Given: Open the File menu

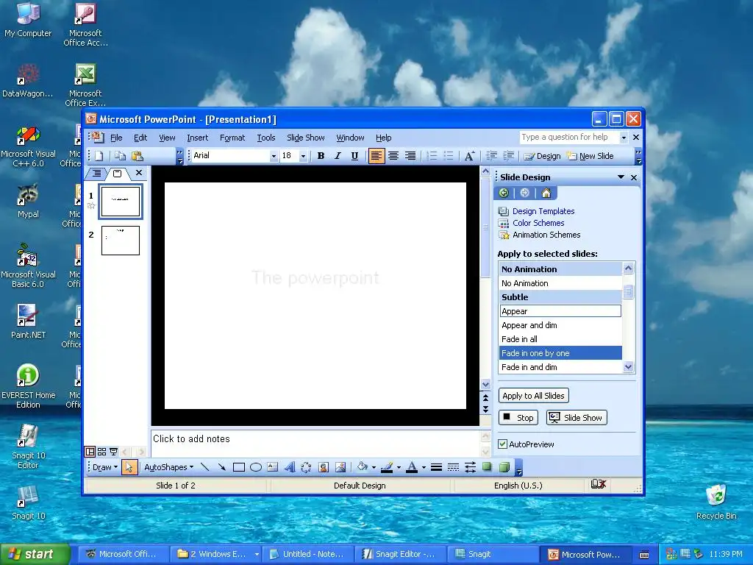Looking at the screenshot, I should tap(116, 138).
